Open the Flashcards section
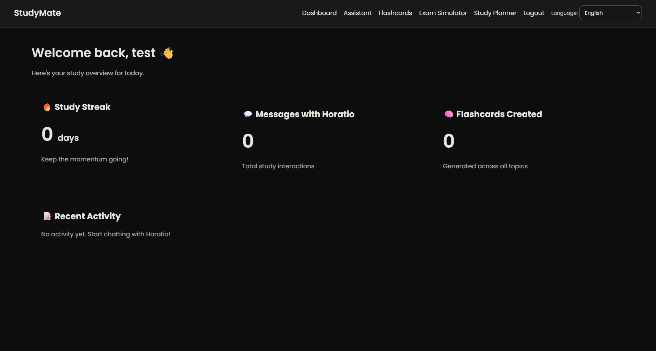 click(x=395, y=13)
